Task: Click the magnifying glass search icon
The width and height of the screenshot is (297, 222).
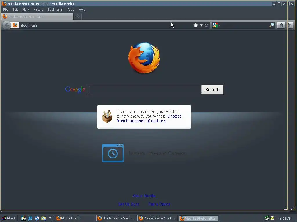Action: coord(271,25)
